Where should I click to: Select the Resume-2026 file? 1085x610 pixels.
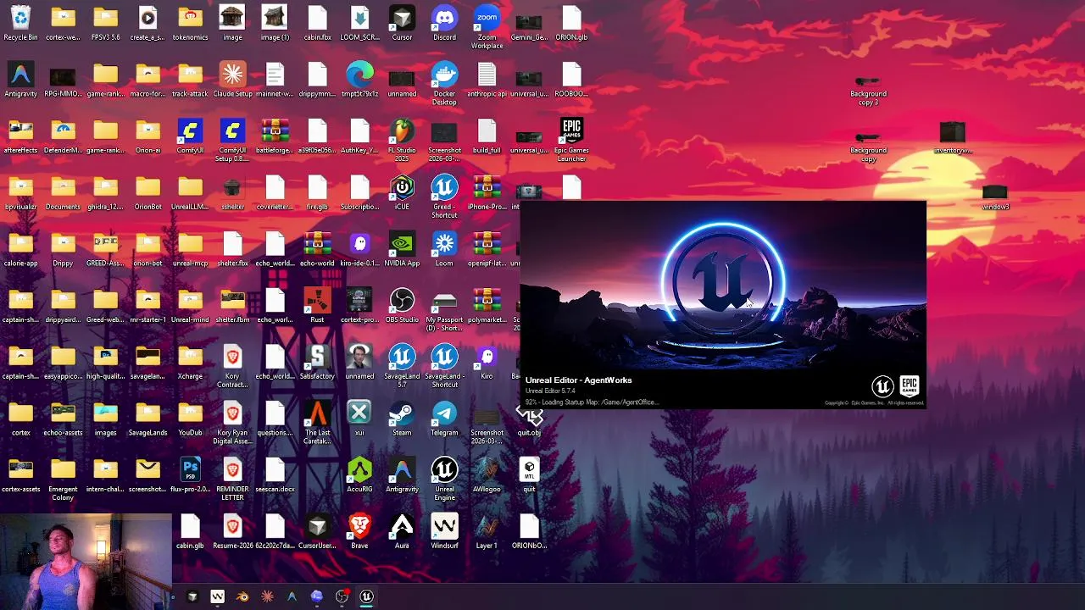click(232, 532)
